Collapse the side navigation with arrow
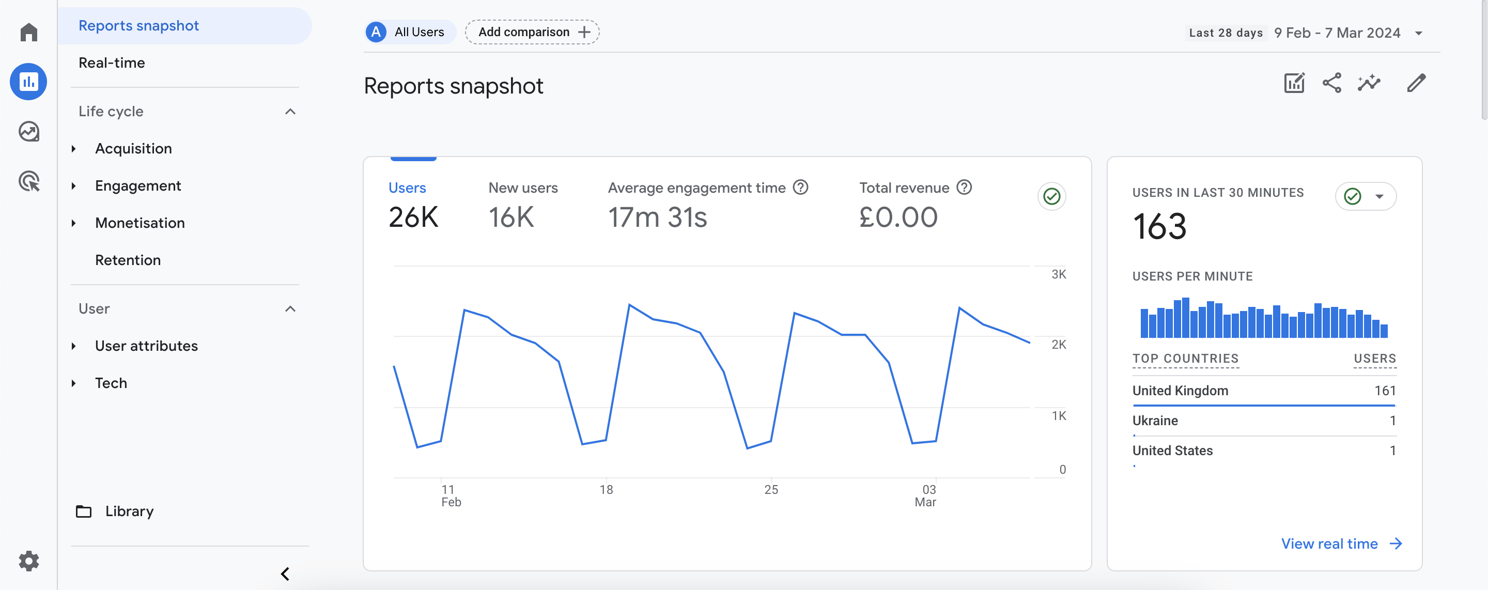 [x=285, y=573]
